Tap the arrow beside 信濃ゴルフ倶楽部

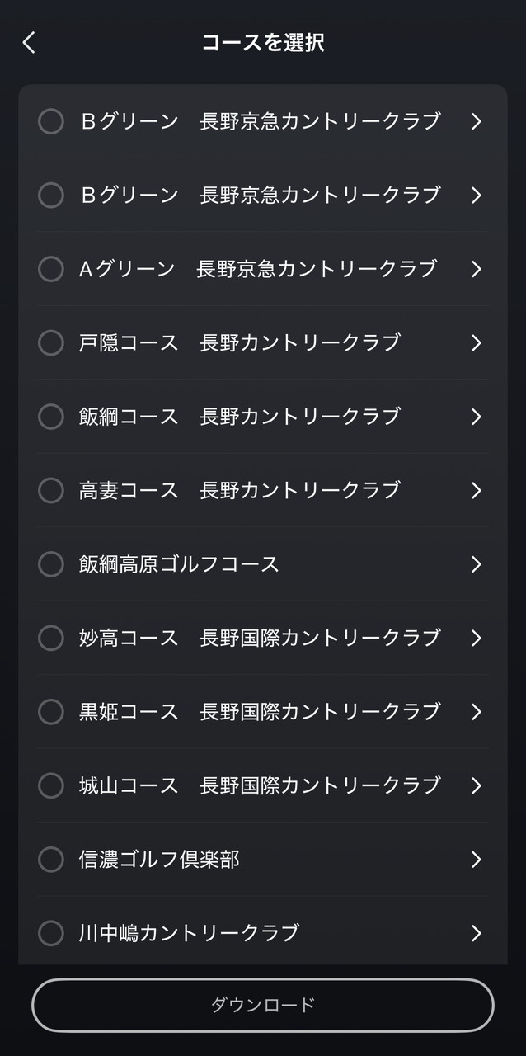click(x=476, y=860)
